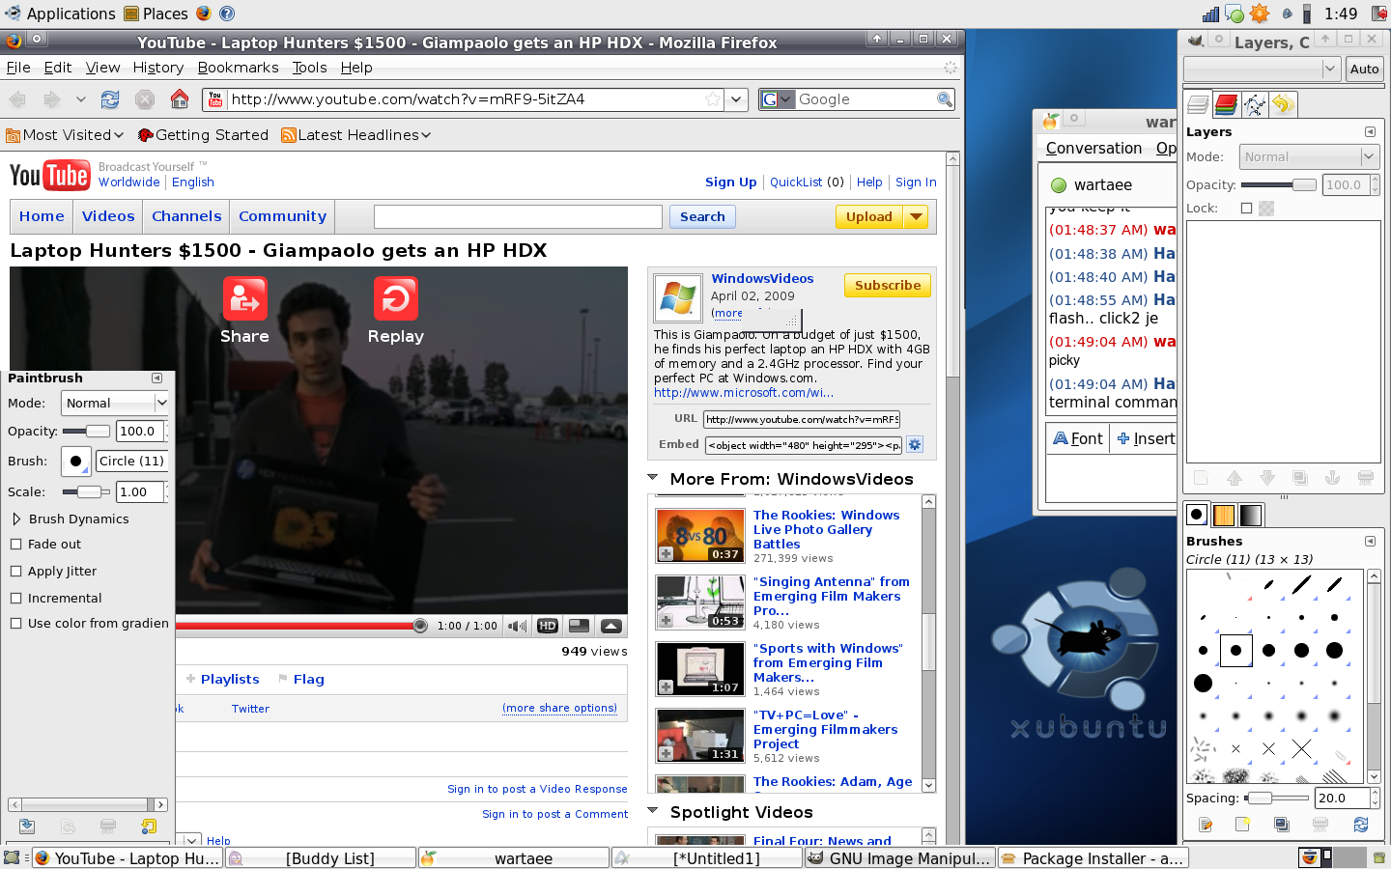Refresh brushes in the Brushes panel

click(x=1361, y=825)
